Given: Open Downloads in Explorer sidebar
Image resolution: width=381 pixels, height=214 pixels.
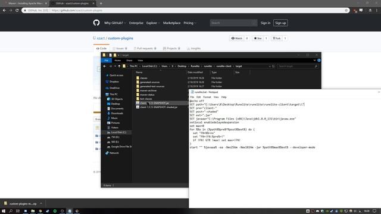Looking at the screenshot, I should 117,114.
